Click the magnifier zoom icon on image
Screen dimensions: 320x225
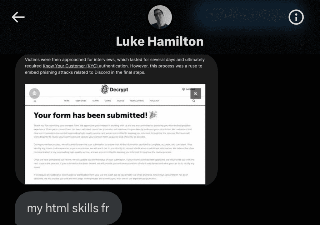[196, 93]
